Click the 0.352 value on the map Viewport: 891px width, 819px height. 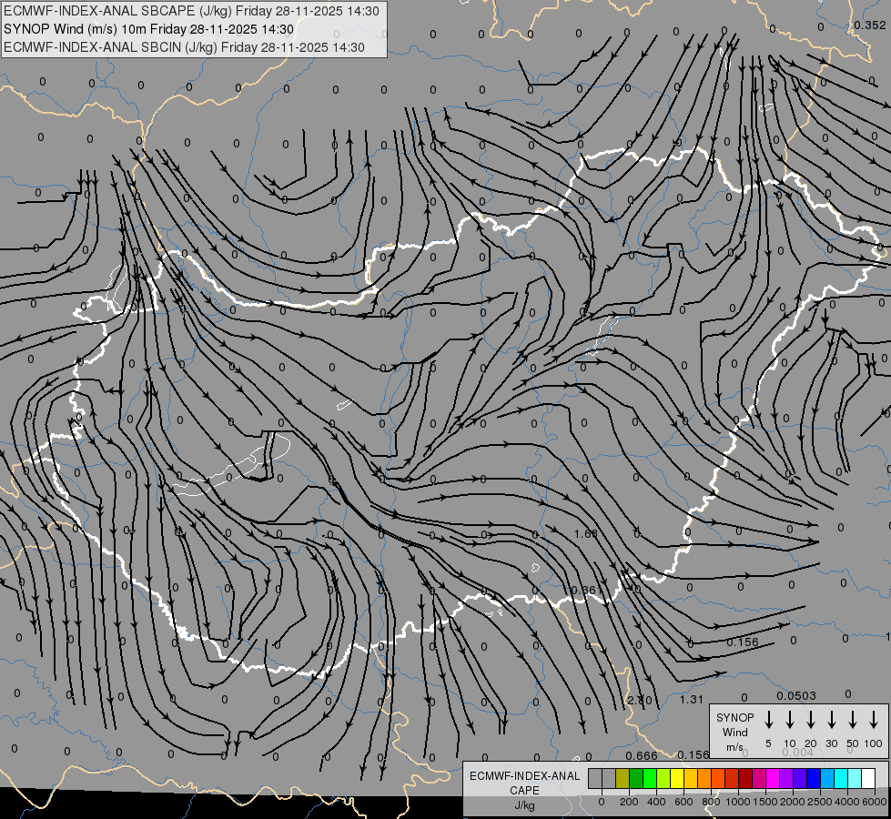point(869,25)
